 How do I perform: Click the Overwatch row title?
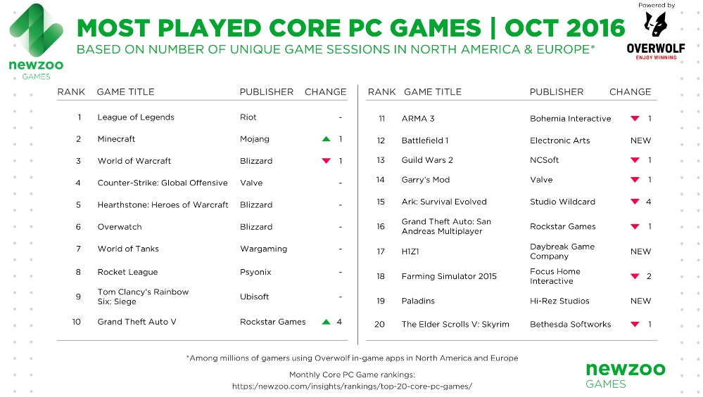tap(120, 227)
